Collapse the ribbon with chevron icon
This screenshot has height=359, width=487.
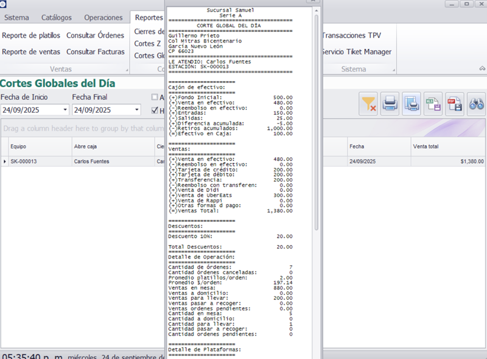point(482,69)
